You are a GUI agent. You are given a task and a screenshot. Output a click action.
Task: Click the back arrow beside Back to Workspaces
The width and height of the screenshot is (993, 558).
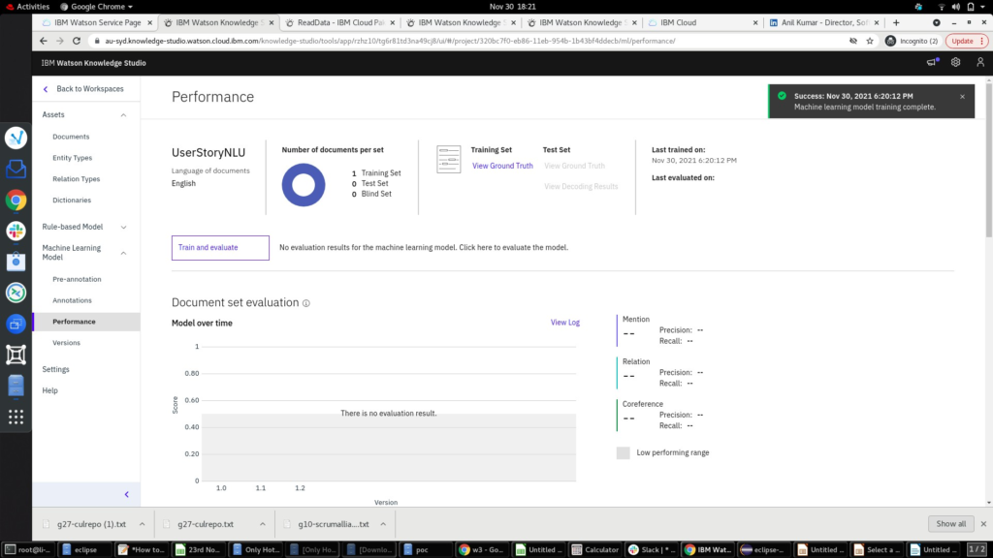click(46, 89)
